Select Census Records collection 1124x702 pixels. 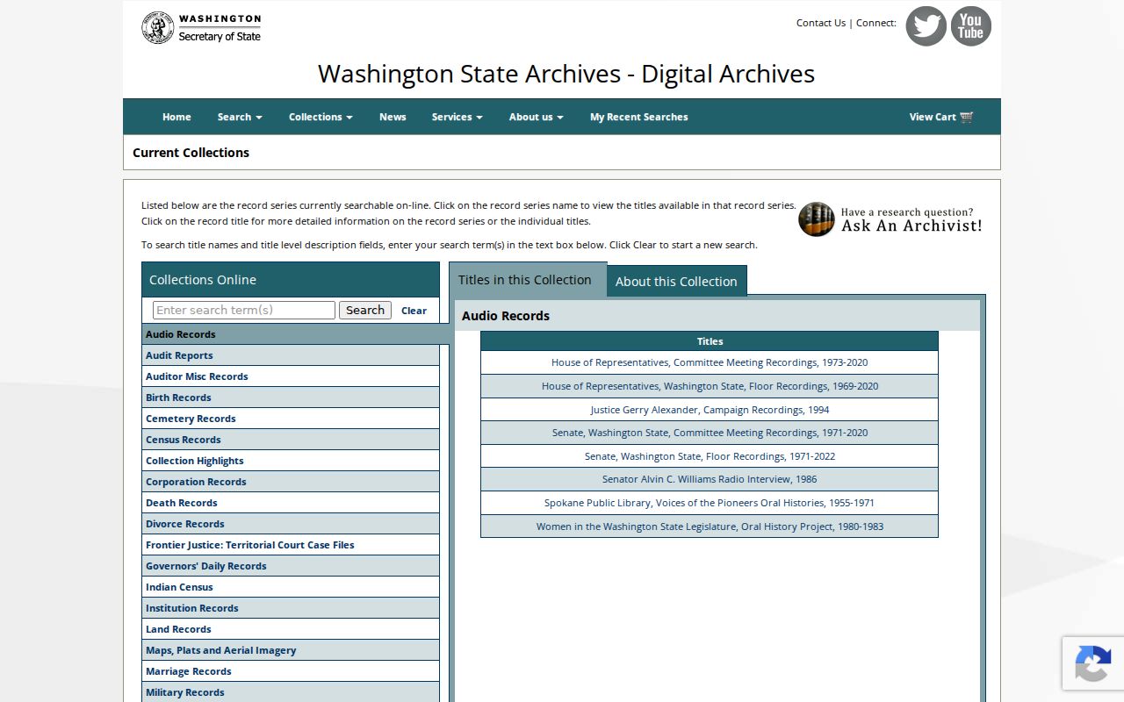[x=291, y=440]
